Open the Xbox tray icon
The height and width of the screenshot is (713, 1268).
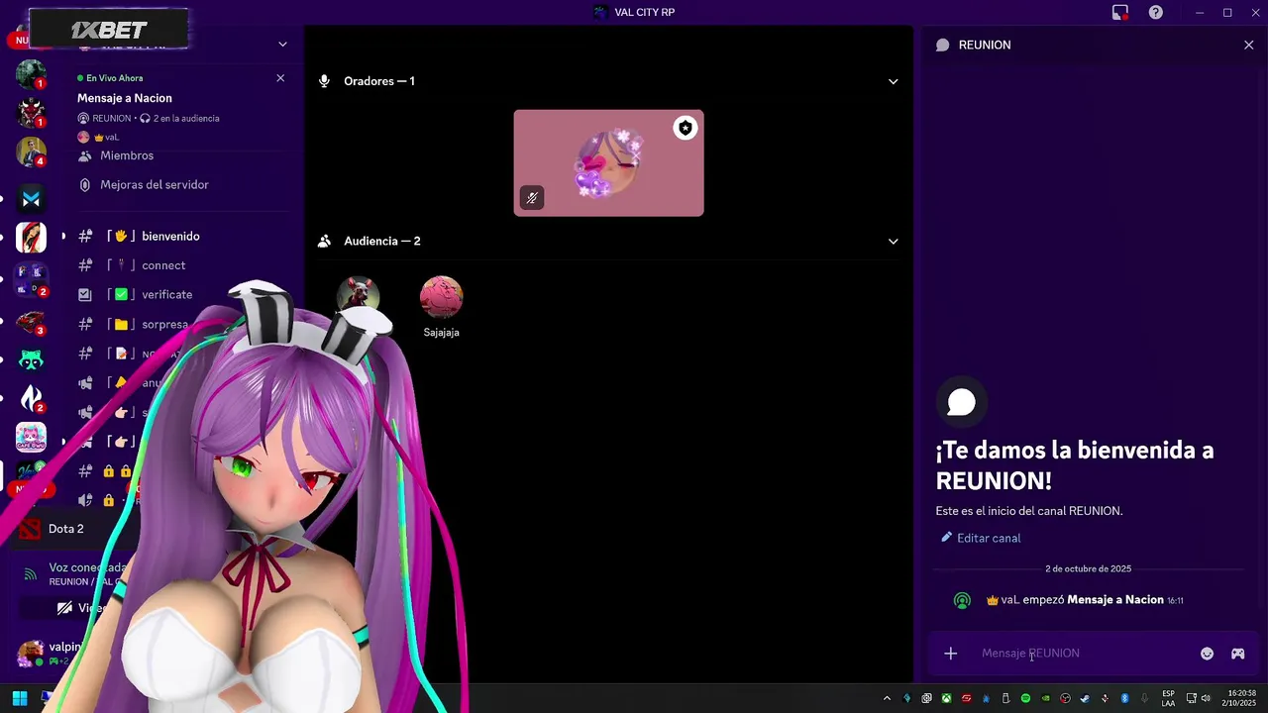pyautogui.click(x=947, y=698)
